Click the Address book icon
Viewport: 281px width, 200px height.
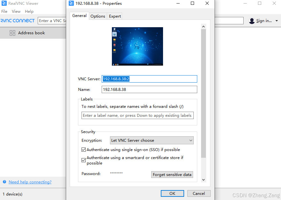[12, 33]
